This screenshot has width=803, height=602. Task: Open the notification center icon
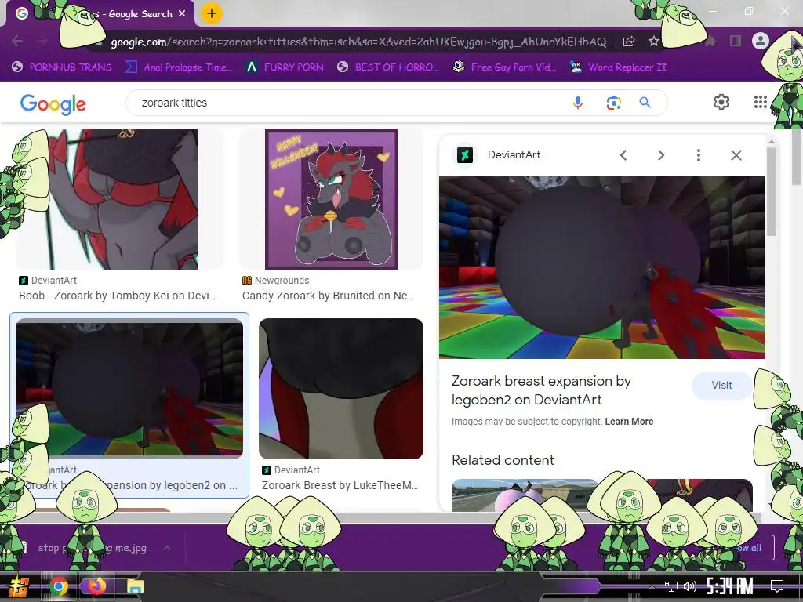coord(777,586)
